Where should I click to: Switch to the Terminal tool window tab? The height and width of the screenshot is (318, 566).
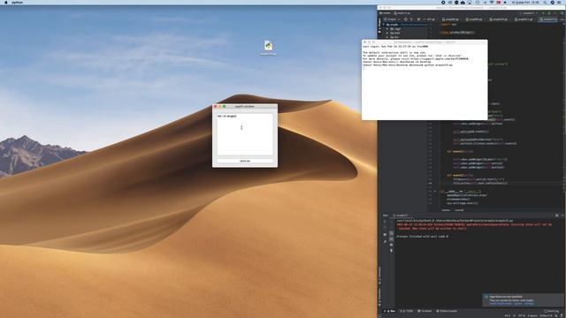tap(424, 311)
